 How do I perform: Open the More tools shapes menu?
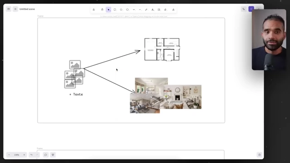pyautogui.click(x=173, y=10)
